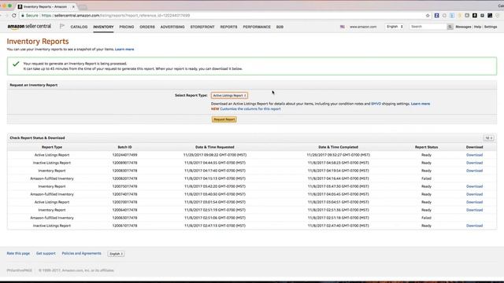The height and width of the screenshot is (283, 504).
Task: Open the English language dropdown in footer
Action: pos(116,254)
